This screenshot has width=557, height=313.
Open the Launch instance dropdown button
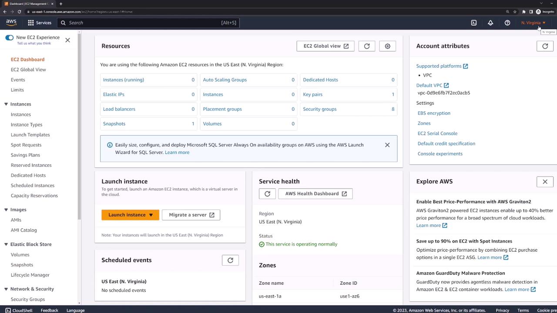[x=130, y=215]
